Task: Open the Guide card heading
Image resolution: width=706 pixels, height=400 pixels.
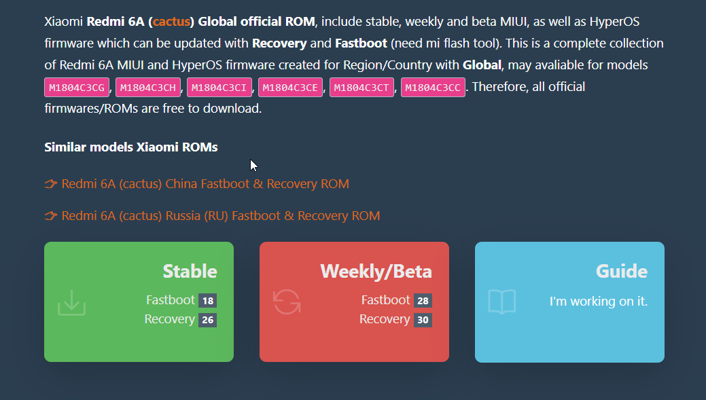Action: click(x=621, y=272)
